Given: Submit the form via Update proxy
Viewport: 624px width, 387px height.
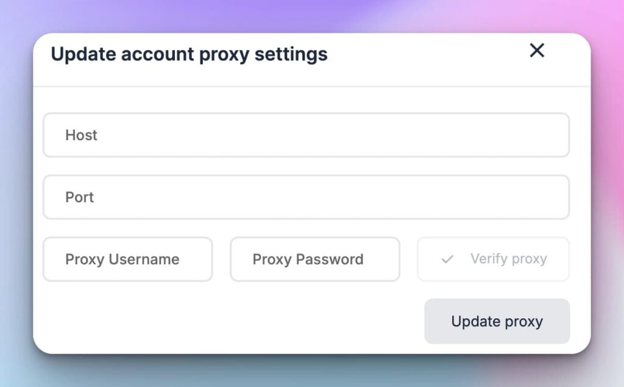Looking at the screenshot, I should tap(497, 321).
